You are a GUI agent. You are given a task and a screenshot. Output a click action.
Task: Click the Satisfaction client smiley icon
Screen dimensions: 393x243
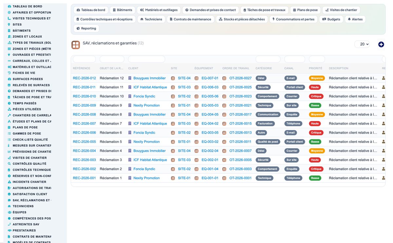click(9, 194)
